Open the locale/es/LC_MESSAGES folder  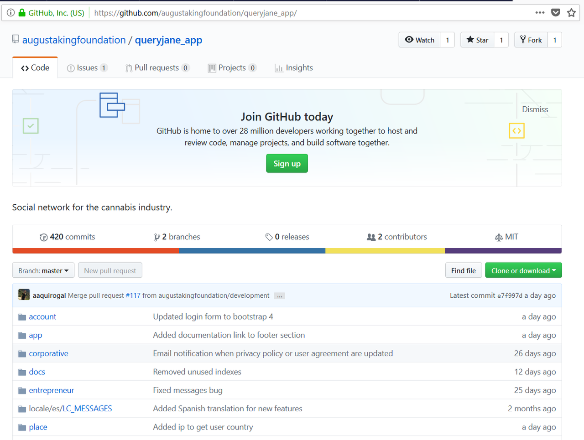(70, 409)
